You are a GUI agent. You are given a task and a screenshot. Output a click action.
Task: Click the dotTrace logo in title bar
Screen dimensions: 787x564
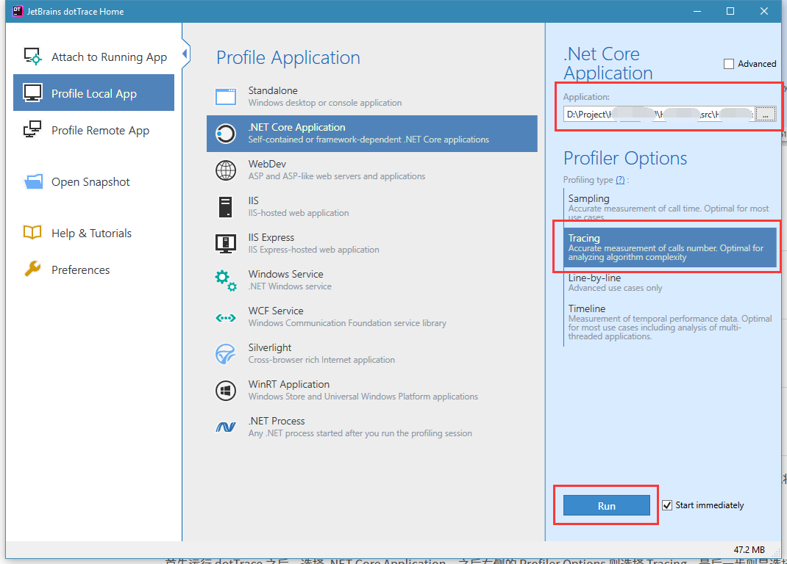point(18,11)
